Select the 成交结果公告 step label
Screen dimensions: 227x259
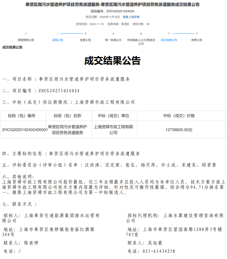click(169, 40)
